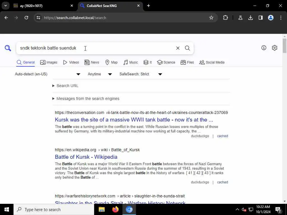This screenshot has height=215, width=287.
Task: View site information icon in address bar
Action: (38, 18)
